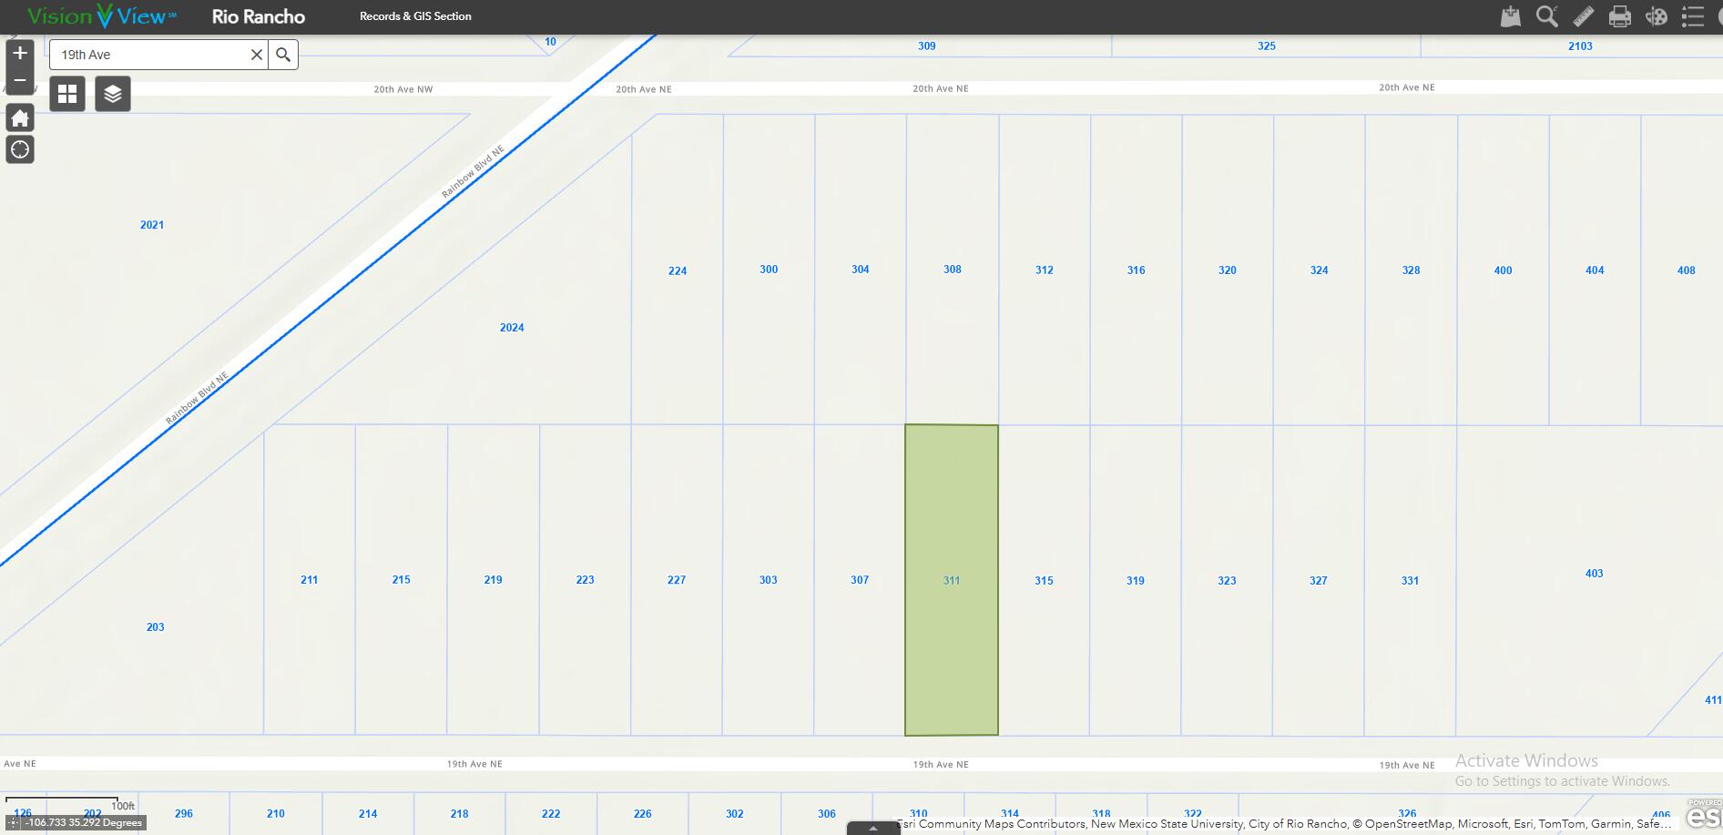
Task: Click inside the 19th Ave search field
Action: click(151, 55)
